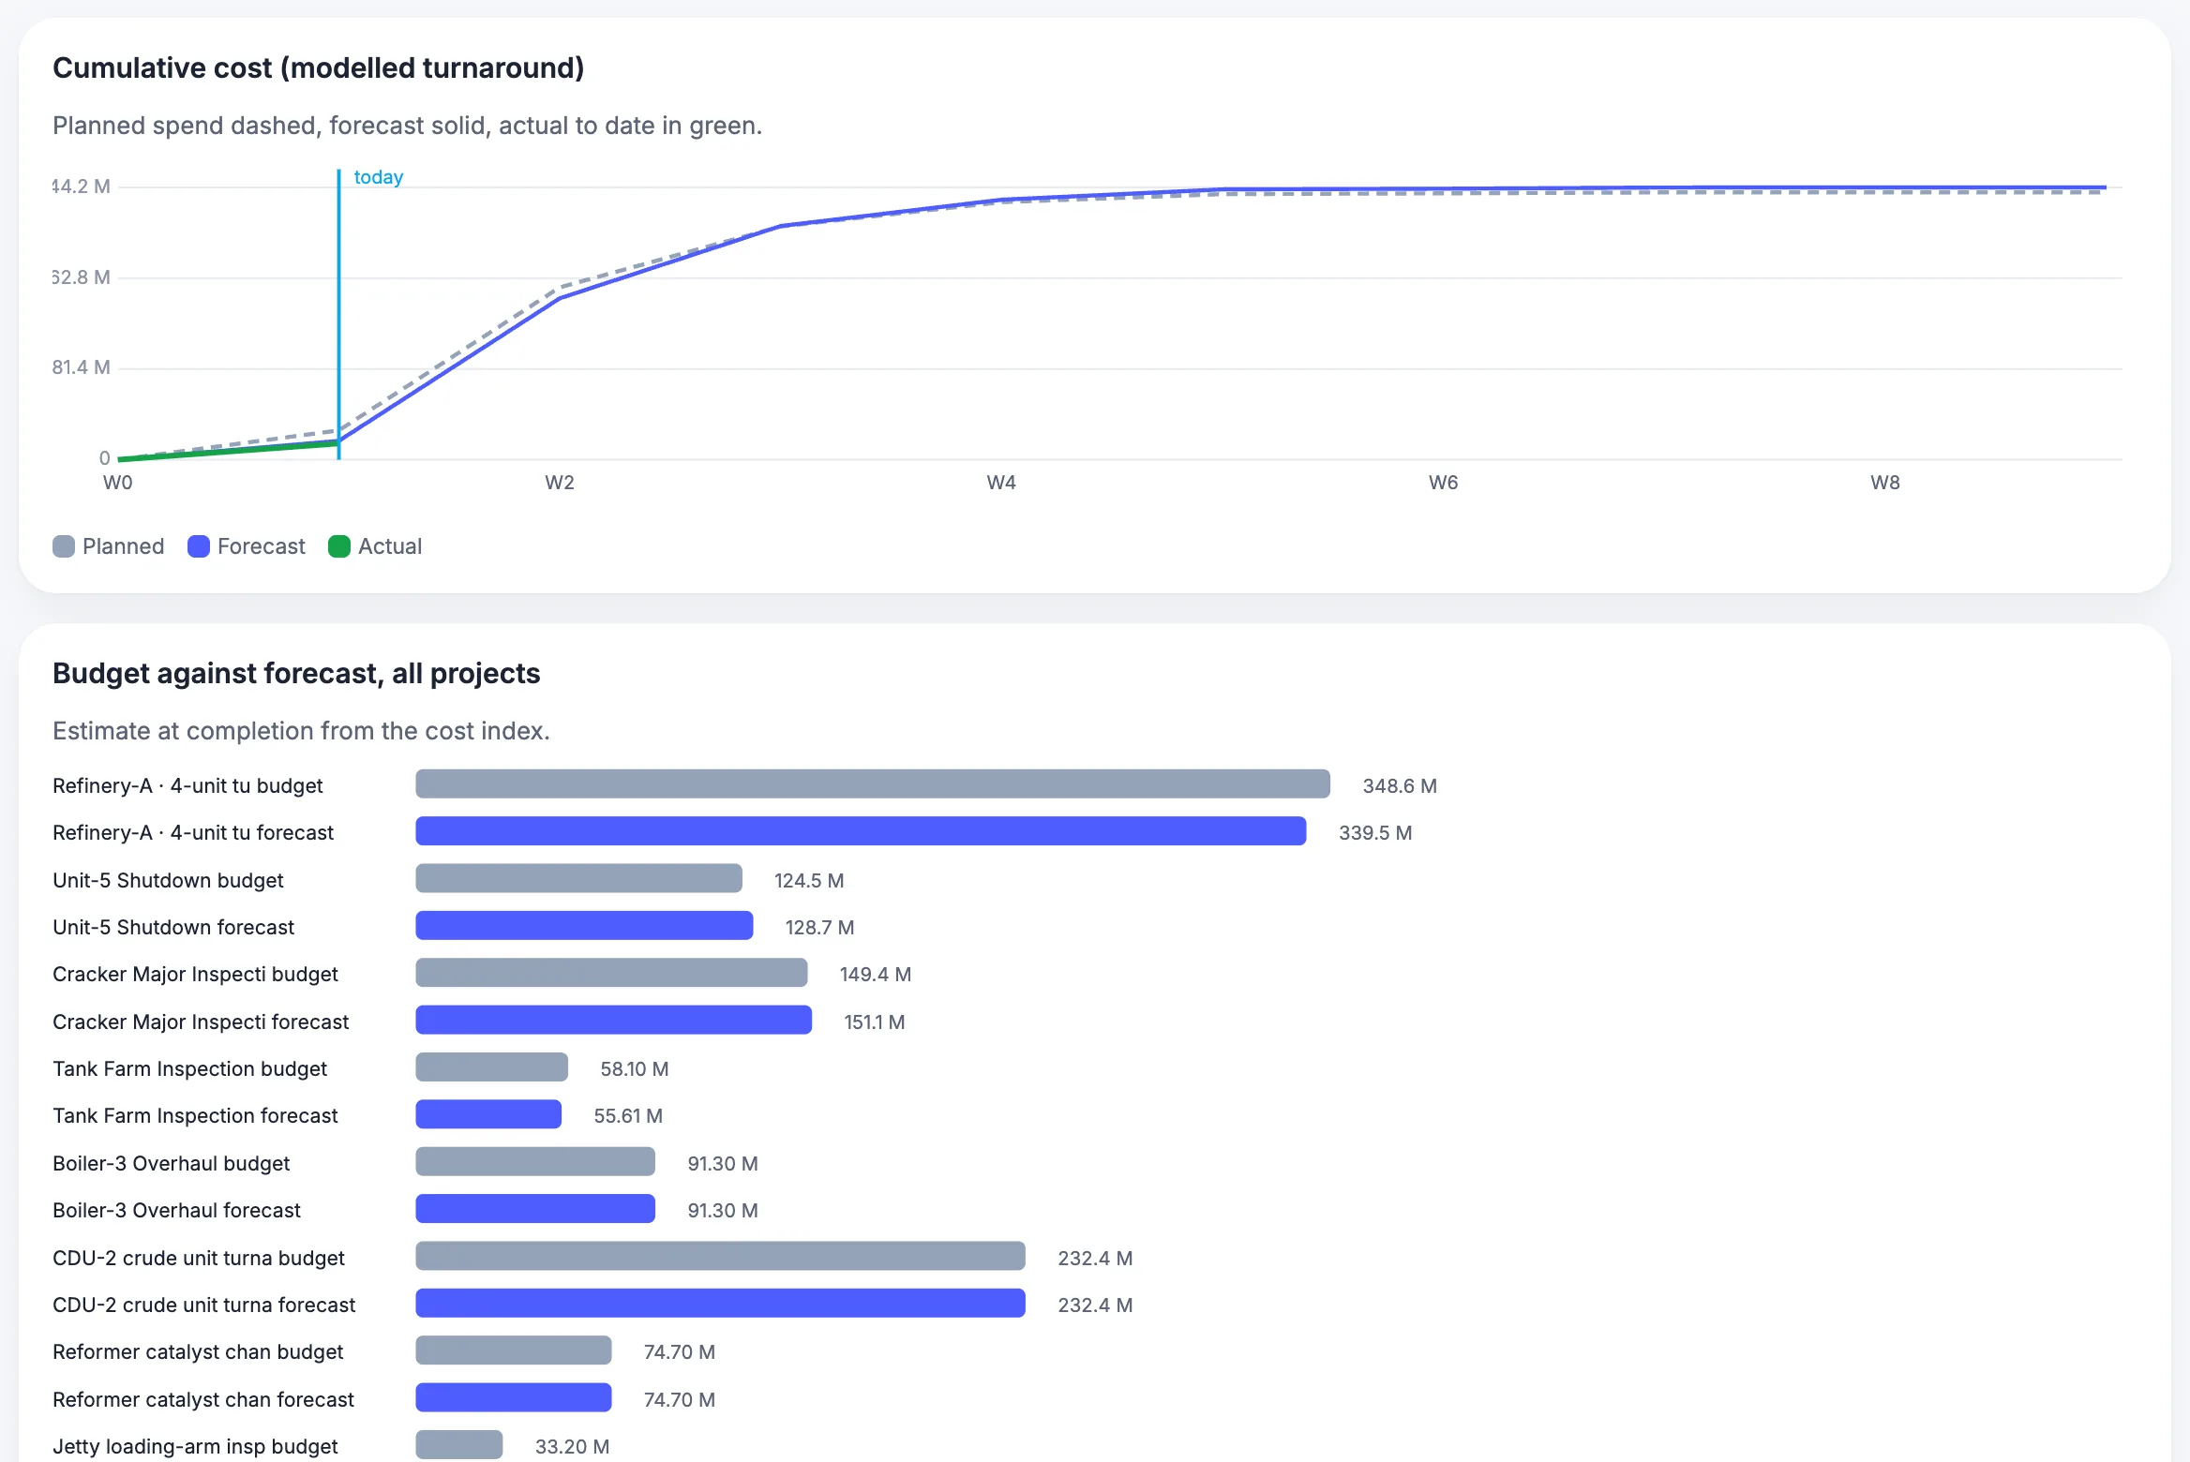Click the CDU-2 crude unit turna budget bar

point(721,1257)
